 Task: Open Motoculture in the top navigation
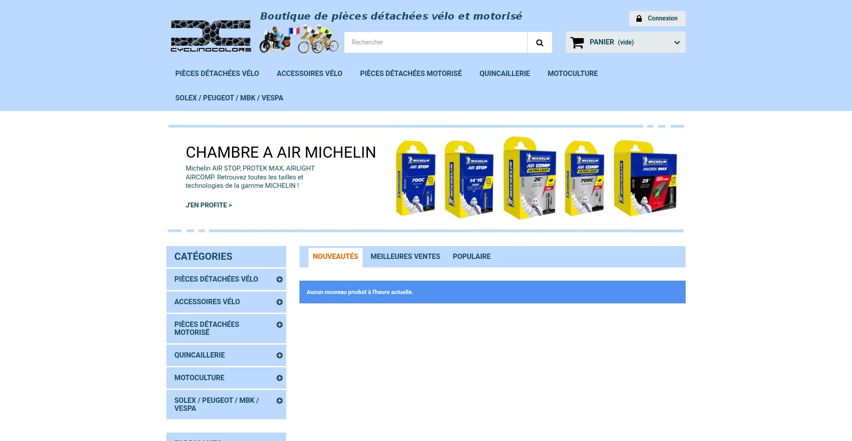(x=572, y=74)
